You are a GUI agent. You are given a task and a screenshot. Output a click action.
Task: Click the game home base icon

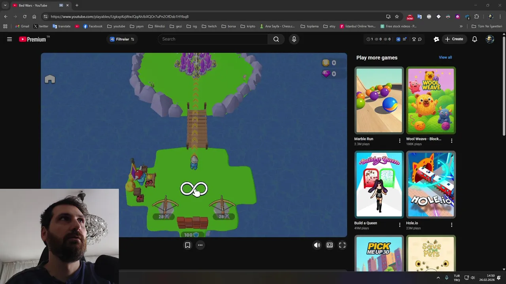50,79
